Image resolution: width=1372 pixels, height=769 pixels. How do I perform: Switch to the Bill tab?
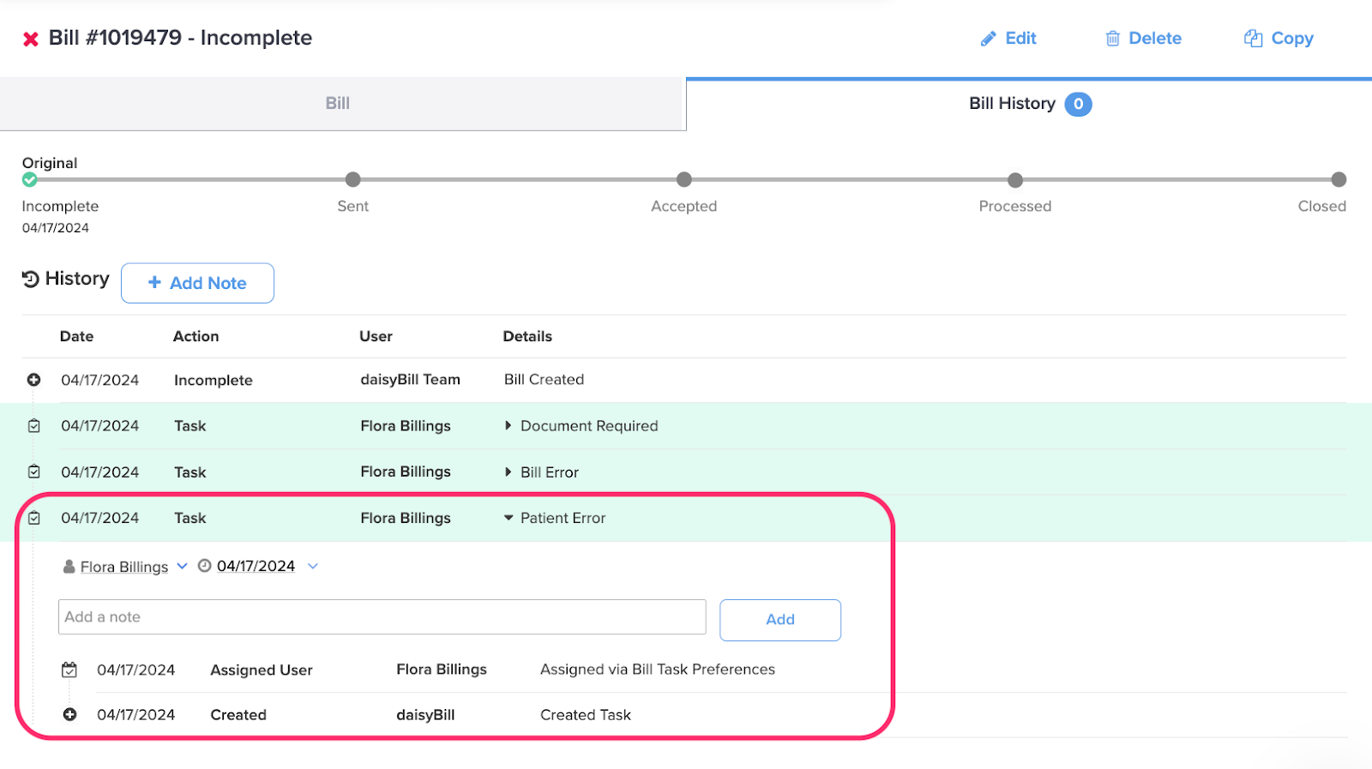point(338,104)
